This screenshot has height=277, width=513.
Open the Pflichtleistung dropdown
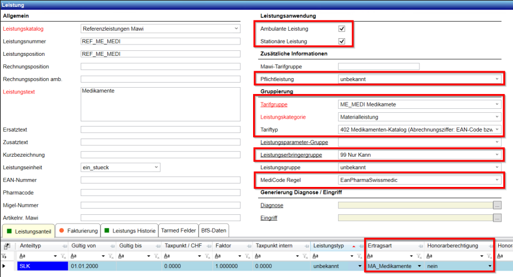pos(496,79)
